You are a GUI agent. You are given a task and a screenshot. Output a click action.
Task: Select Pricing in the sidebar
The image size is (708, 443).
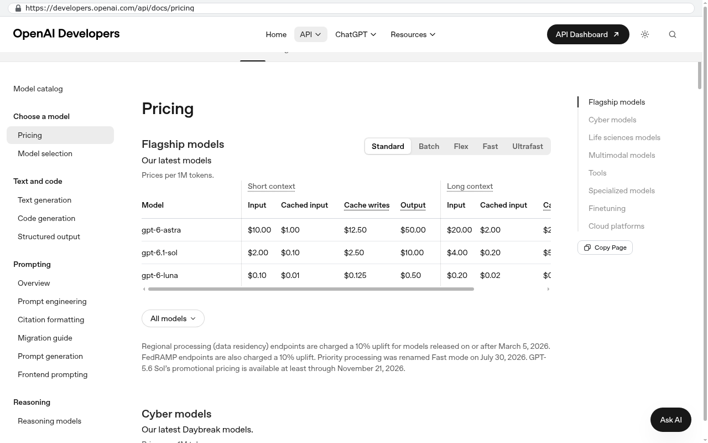[x=60, y=135]
